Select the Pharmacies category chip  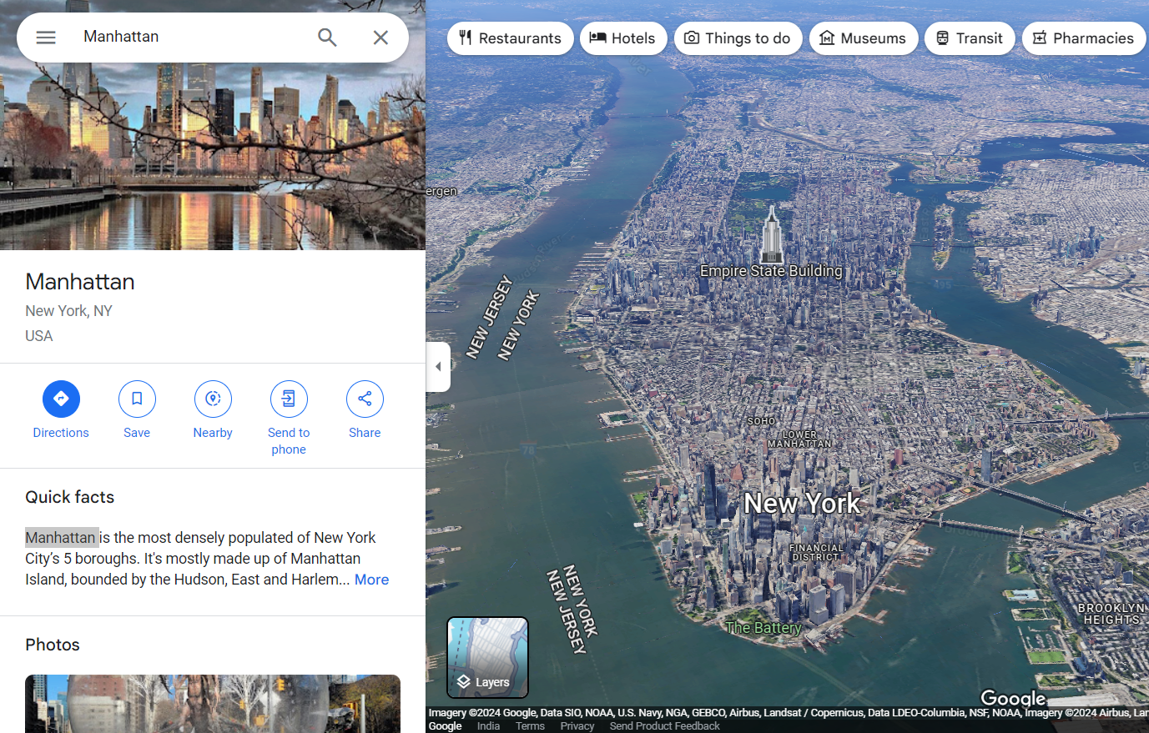[1084, 38]
